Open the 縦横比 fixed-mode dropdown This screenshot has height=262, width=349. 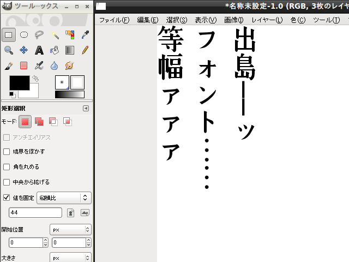(63, 198)
